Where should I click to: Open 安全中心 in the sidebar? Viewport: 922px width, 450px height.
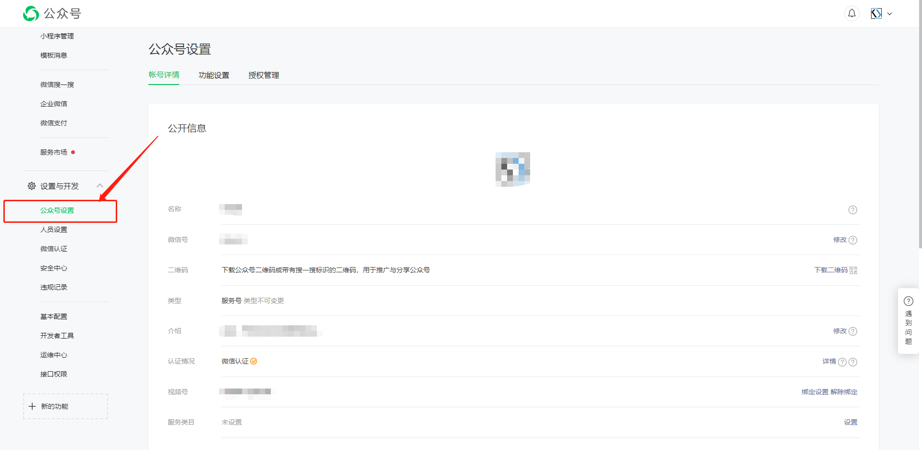click(54, 268)
